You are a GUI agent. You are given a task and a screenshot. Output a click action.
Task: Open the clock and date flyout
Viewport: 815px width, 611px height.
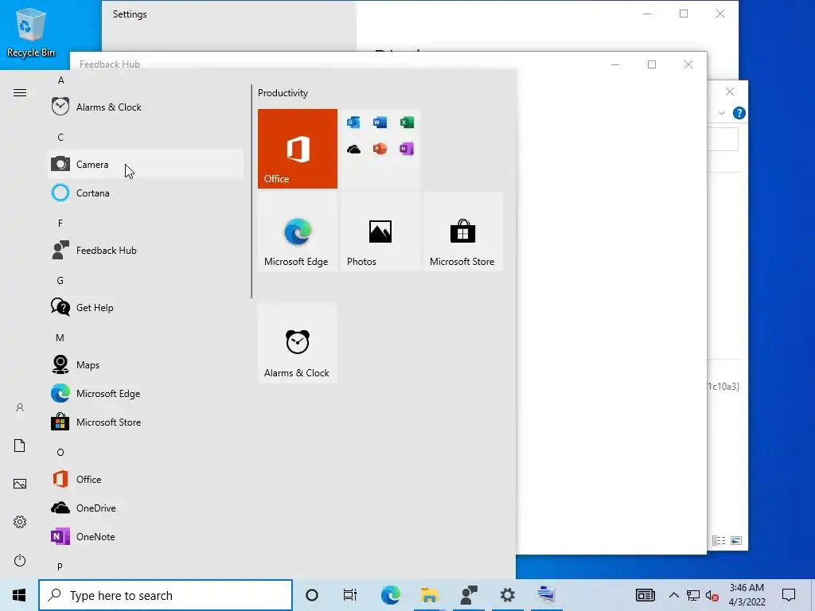747,595
